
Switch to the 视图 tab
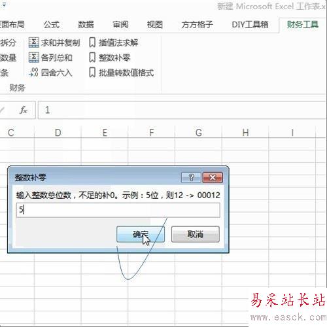(155, 24)
